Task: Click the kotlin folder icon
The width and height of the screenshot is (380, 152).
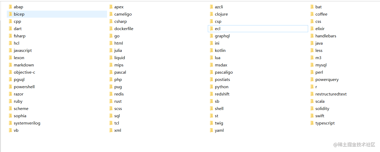Action: [211, 51]
